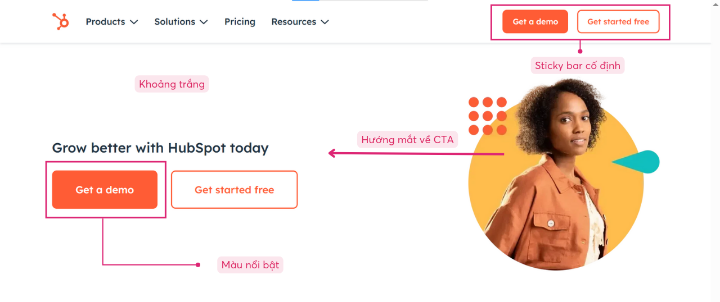This screenshot has height=302, width=720.
Task: Click the Grow better with HubSpot heading
Action: tap(160, 148)
